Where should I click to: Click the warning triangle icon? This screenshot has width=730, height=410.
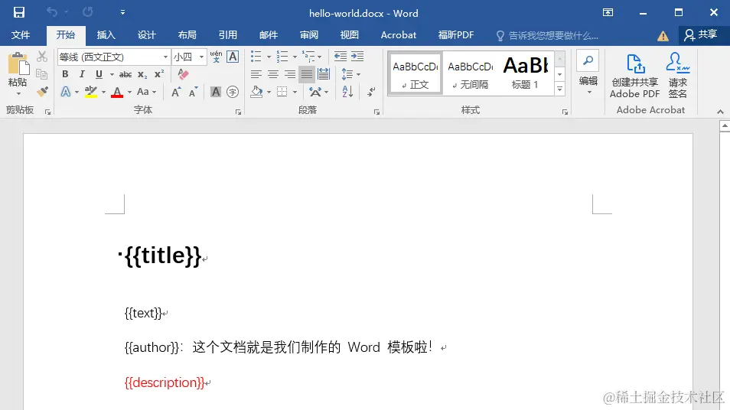coord(663,36)
